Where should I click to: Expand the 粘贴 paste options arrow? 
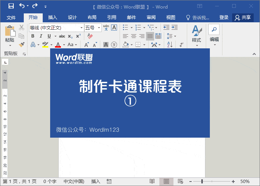(10, 45)
